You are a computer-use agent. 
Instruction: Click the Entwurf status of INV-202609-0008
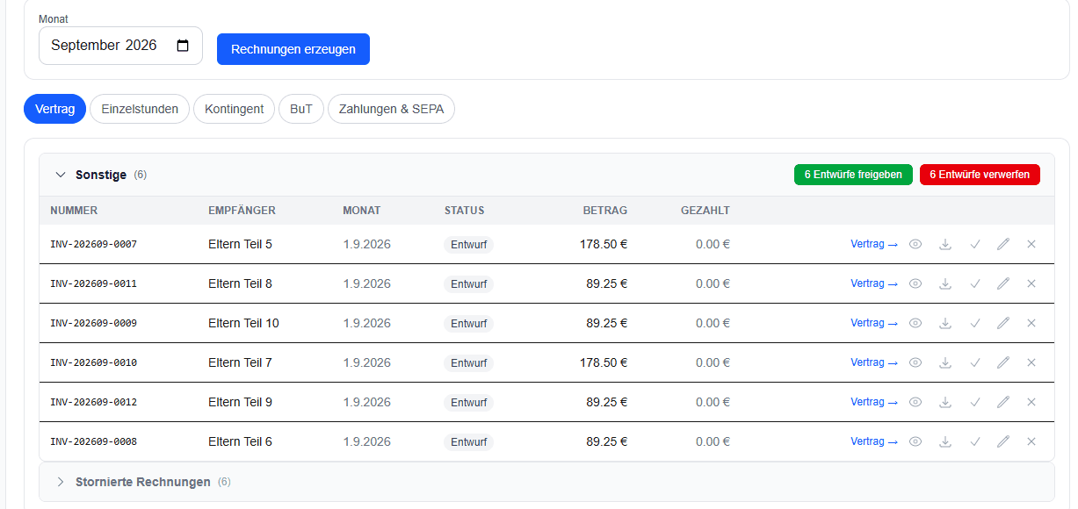[x=469, y=442]
